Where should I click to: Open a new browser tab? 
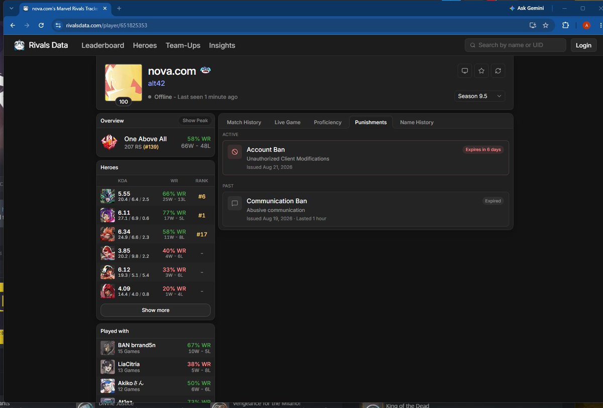click(x=119, y=8)
